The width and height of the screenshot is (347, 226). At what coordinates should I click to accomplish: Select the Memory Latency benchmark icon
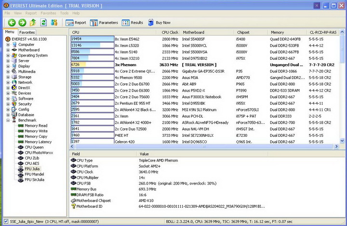pyautogui.click(x=21, y=142)
